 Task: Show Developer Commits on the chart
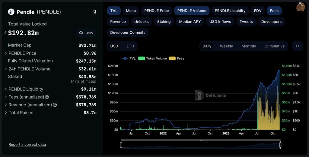coord(128,33)
